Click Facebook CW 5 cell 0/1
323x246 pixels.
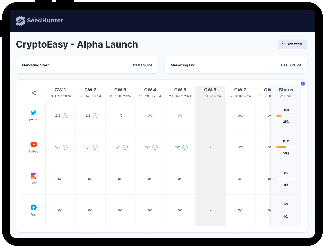pos(180,210)
